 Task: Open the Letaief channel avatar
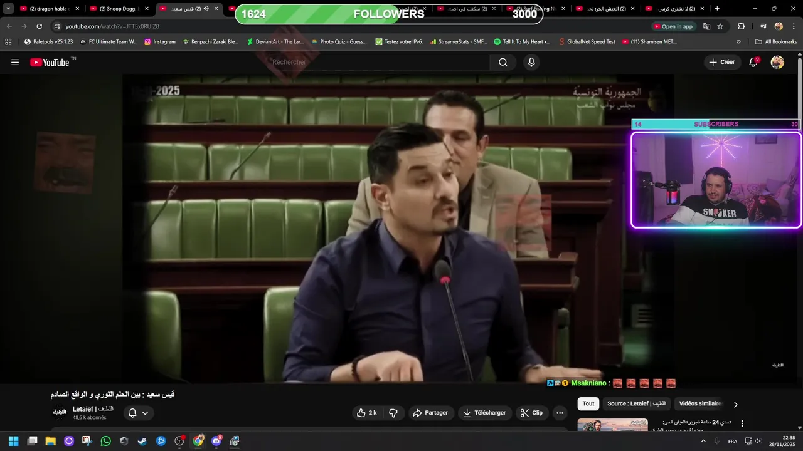(x=59, y=413)
